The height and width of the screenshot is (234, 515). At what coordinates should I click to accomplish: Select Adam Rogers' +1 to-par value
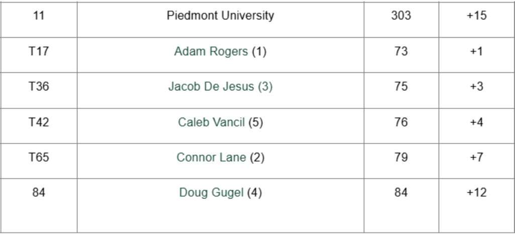click(x=476, y=52)
